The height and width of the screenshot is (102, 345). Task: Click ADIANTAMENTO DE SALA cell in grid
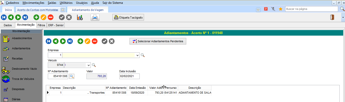click(195, 93)
